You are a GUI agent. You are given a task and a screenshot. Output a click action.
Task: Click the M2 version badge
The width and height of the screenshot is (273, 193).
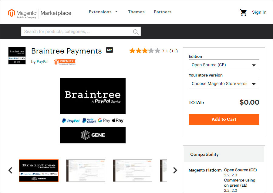click(110, 50)
